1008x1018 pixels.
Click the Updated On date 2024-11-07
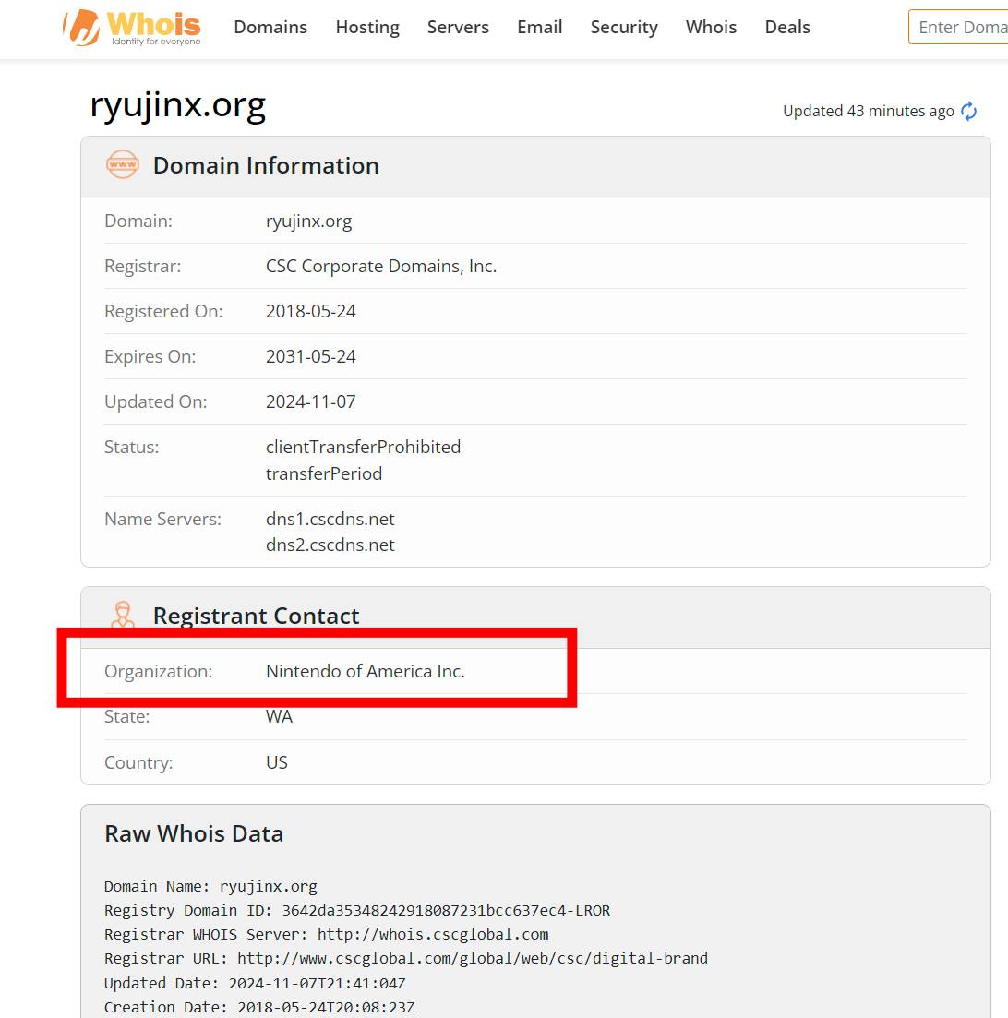tap(310, 401)
